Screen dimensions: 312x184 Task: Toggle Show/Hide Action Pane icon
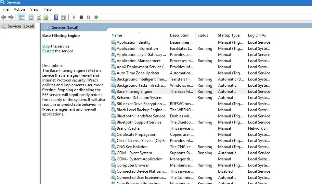(x=64, y=17)
